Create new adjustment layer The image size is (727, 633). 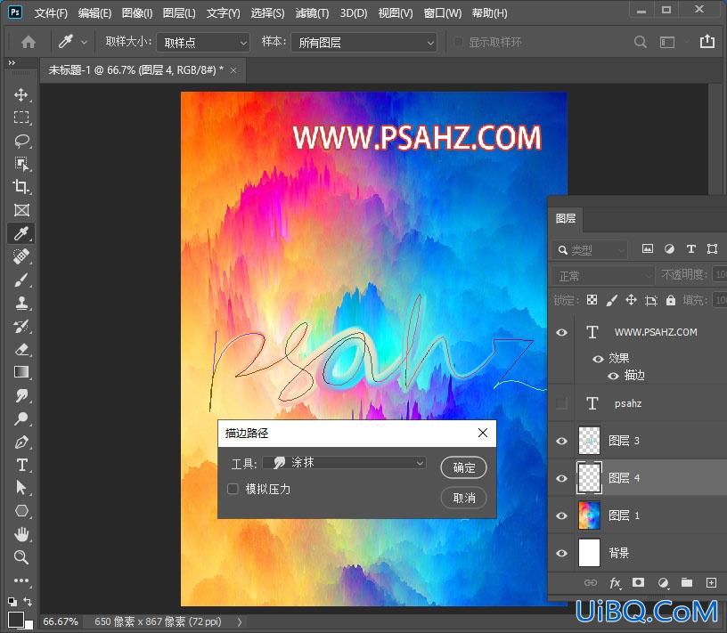tap(663, 583)
